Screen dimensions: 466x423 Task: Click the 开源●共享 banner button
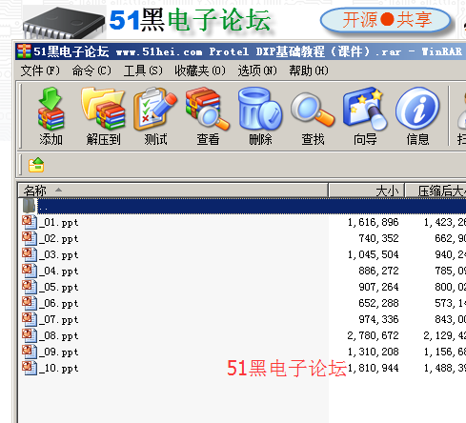[x=386, y=20]
